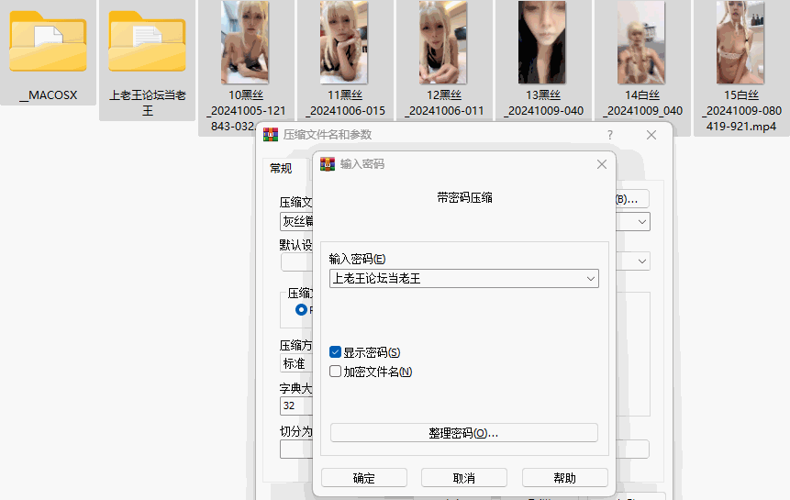Select the 13黑丝 video thumbnail
790x500 pixels.
[542, 42]
